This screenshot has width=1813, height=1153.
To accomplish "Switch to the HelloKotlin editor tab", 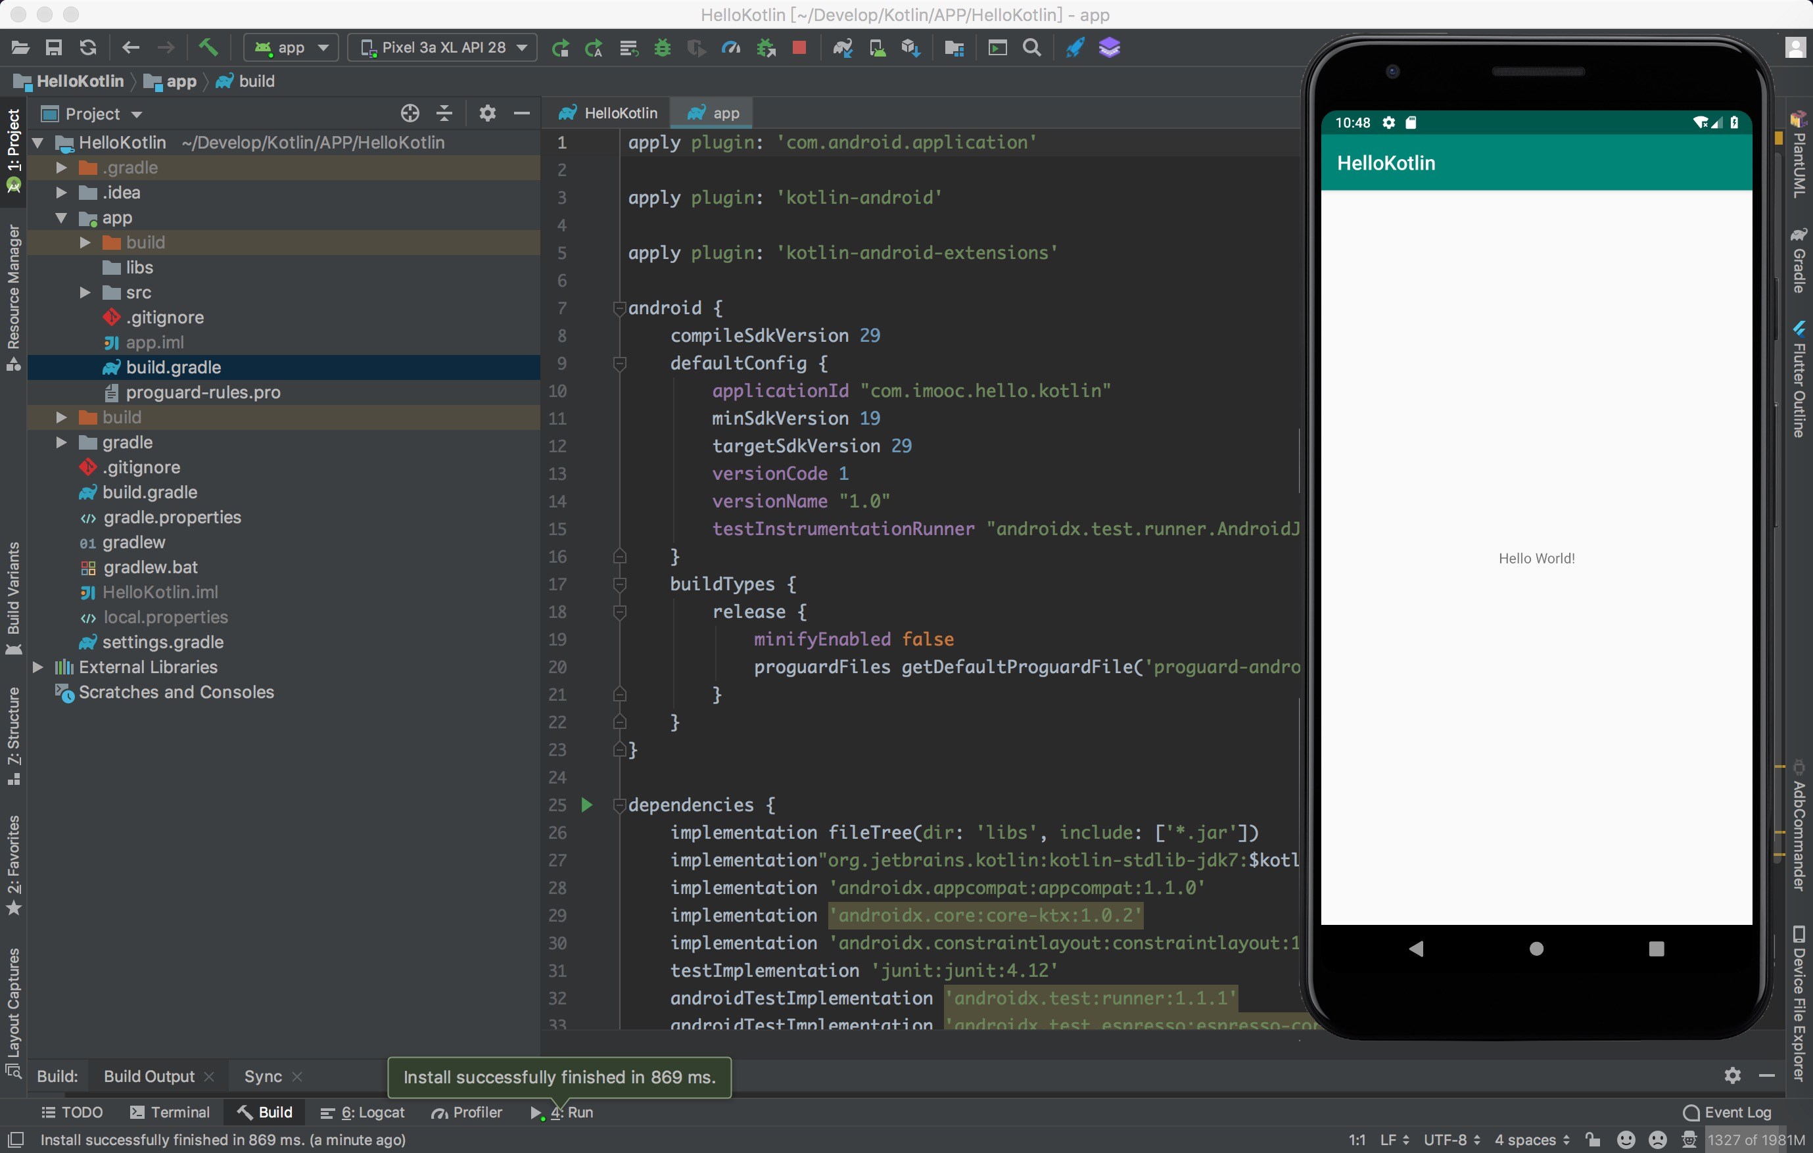I will pyautogui.click(x=608, y=113).
